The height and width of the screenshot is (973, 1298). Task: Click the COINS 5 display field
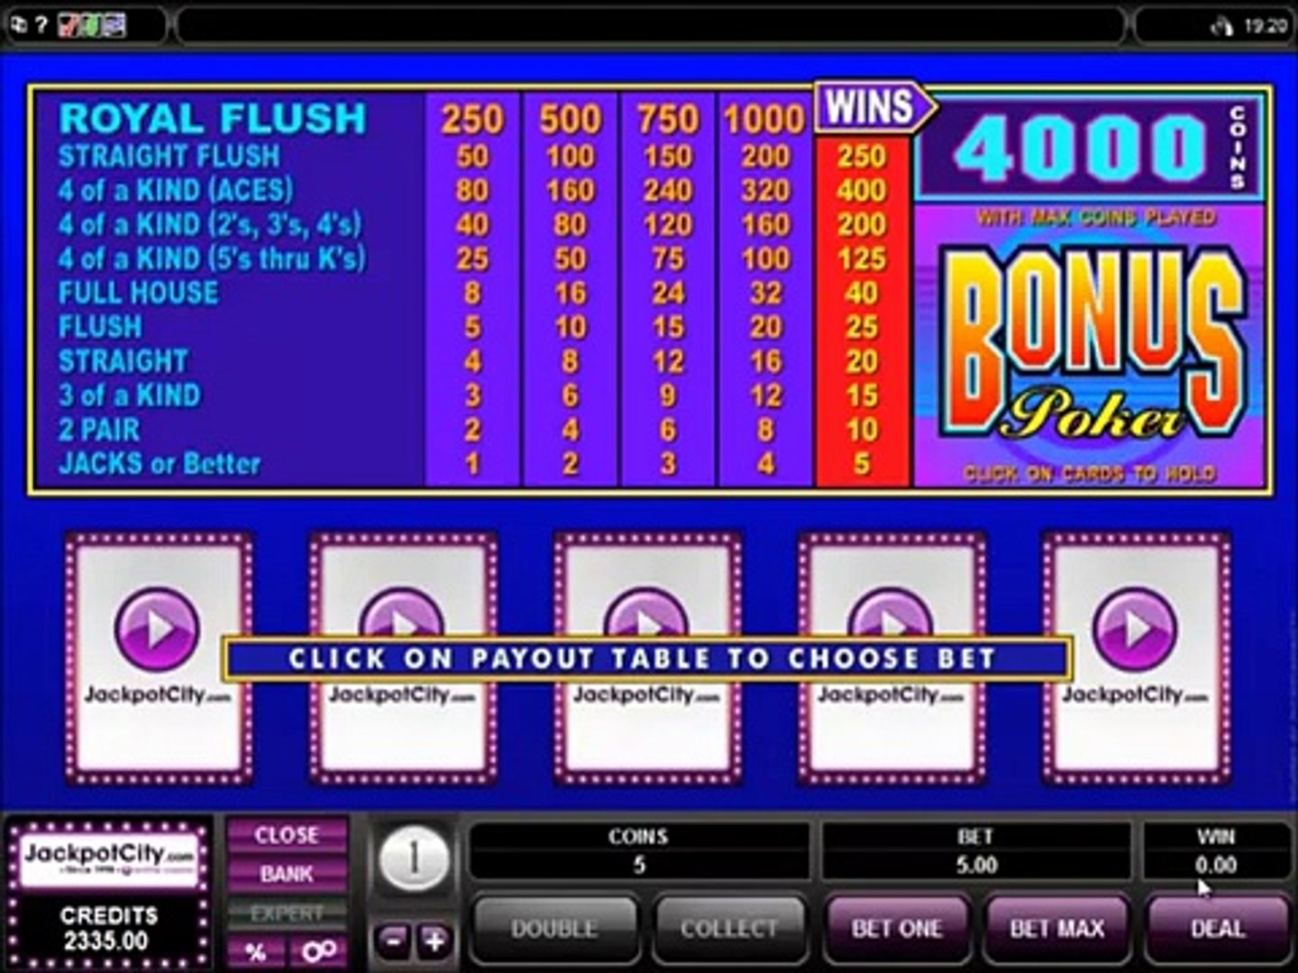click(x=639, y=851)
